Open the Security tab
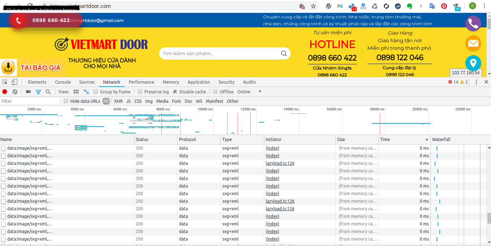Screen dimensions: 491x246 click(226, 82)
